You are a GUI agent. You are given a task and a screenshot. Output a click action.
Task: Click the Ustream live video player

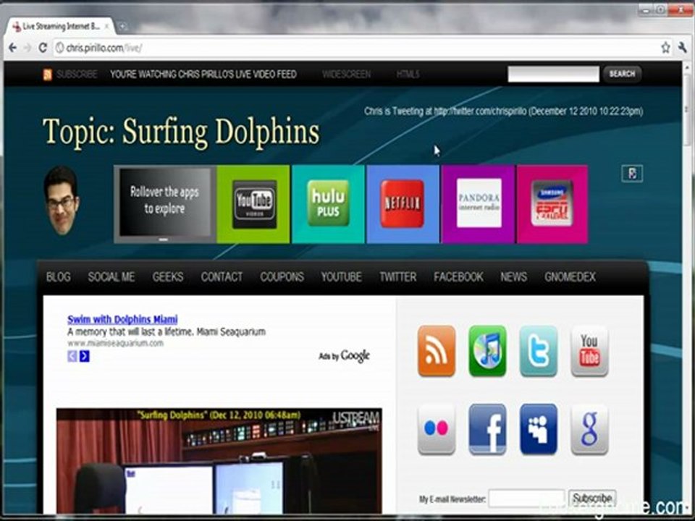(219, 461)
